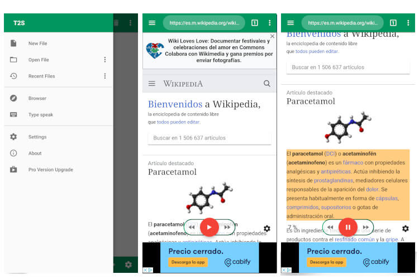Click rewind button beside pause
Screen dimensions: 419x279
pos(330,227)
